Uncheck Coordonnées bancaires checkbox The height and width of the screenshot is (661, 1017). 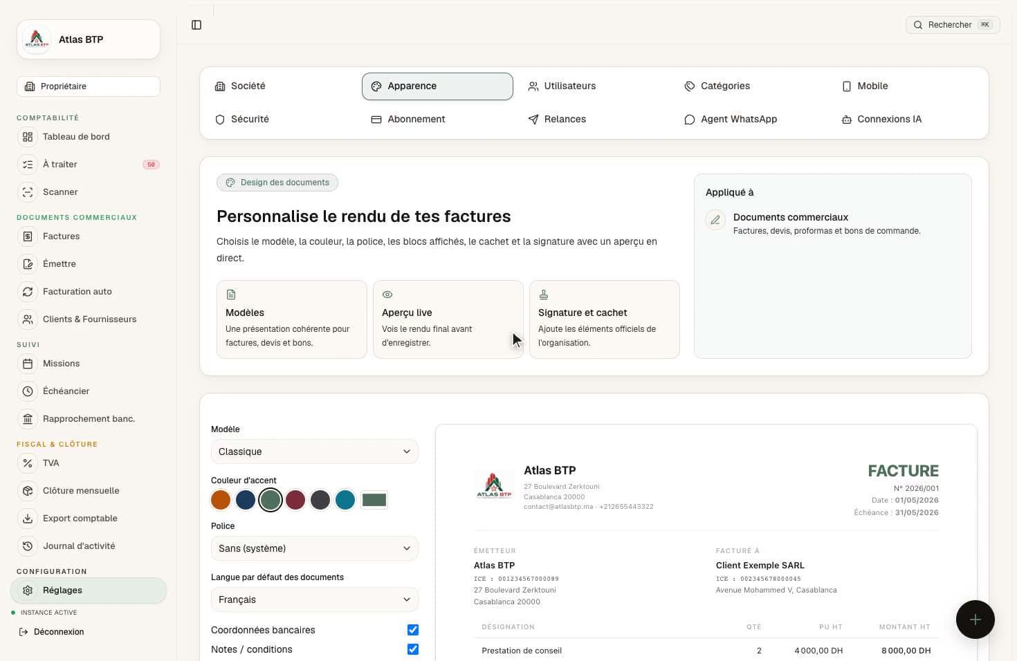tap(413, 630)
